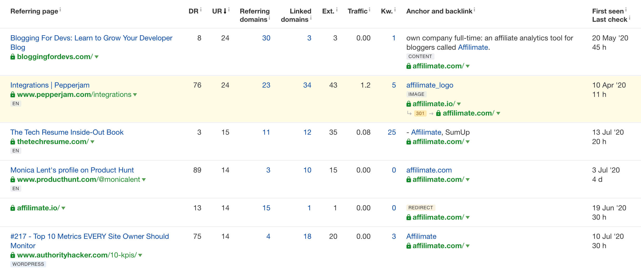Click info icon beside Kw. header
Viewport: 641px width, 273px height.
[x=395, y=9]
